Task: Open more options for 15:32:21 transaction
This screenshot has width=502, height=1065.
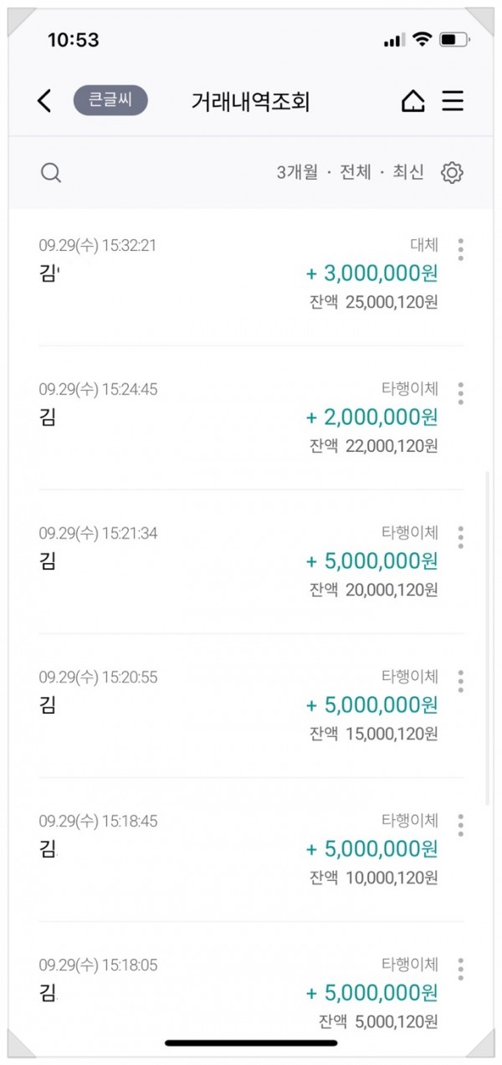Action: [461, 249]
